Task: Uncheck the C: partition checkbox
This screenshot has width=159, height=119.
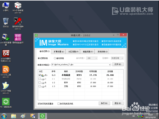Action: (x=40, y=75)
